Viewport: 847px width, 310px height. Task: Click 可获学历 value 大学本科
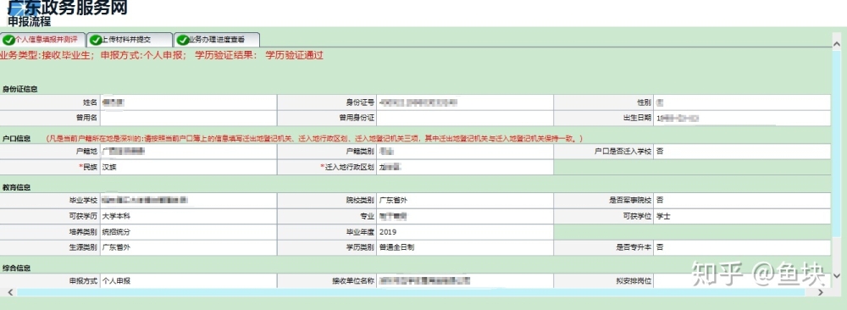pyautogui.click(x=116, y=216)
